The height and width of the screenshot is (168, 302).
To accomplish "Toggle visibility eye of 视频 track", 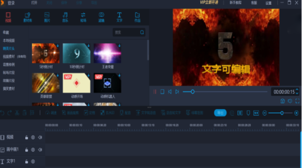I will 33,137.
